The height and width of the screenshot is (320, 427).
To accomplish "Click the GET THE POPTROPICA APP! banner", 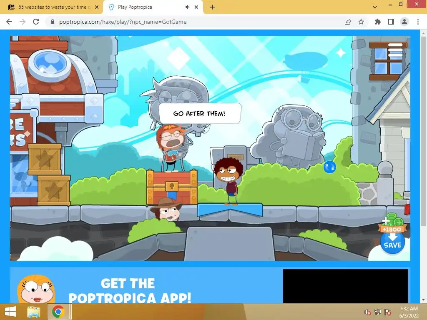I will 130,290.
